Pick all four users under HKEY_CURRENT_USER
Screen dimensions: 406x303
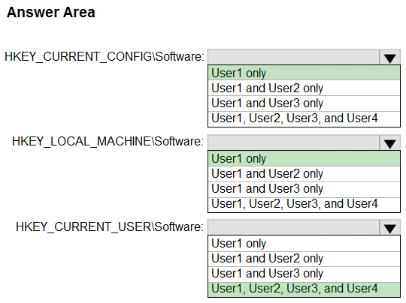tap(304, 289)
